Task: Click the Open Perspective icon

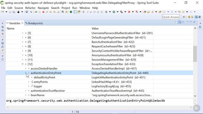Action: (x=184, y=17)
